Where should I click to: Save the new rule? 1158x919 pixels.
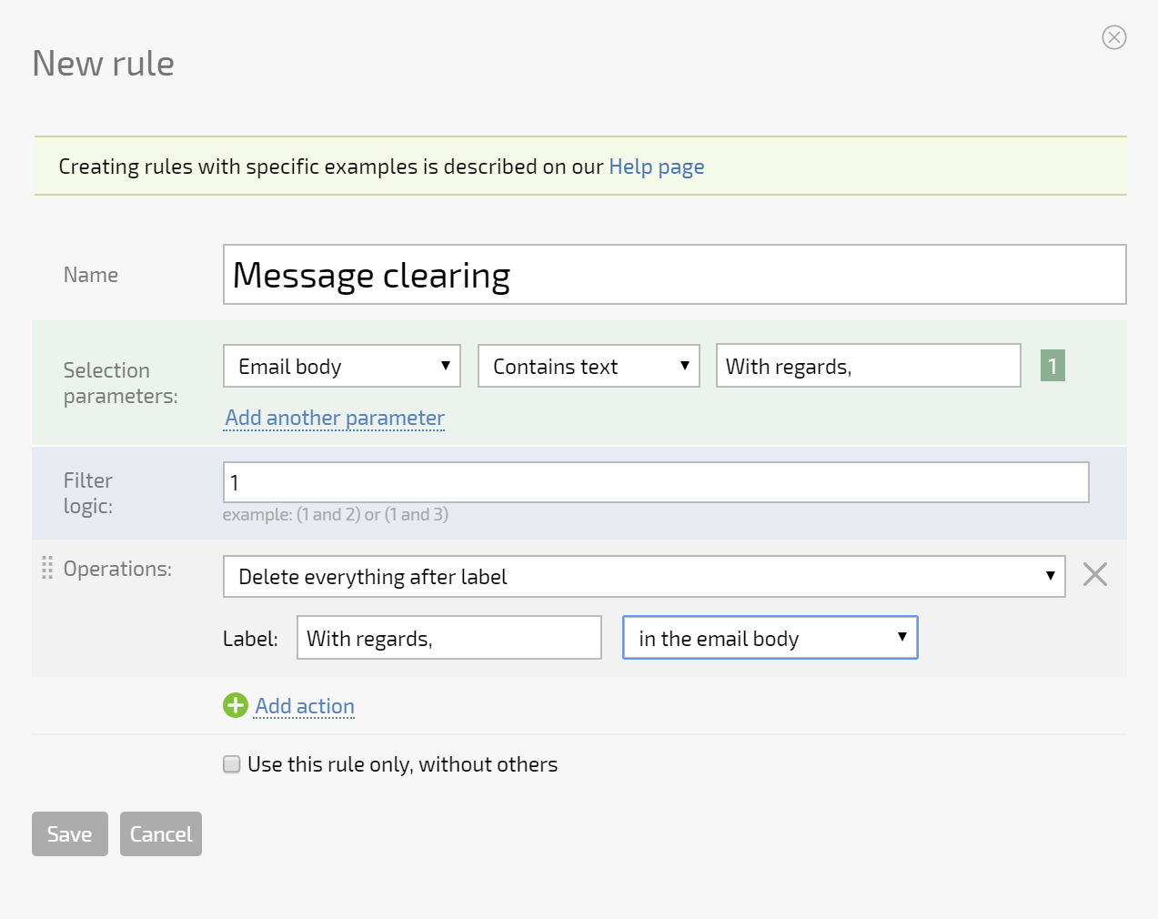(x=70, y=833)
